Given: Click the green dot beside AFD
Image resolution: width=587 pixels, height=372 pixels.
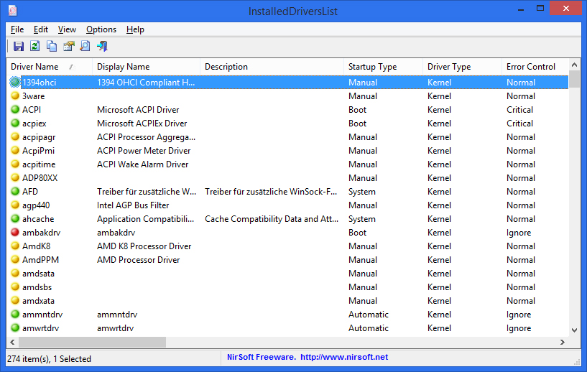Looking at the screenshot, I should click(x=15, y=191).
